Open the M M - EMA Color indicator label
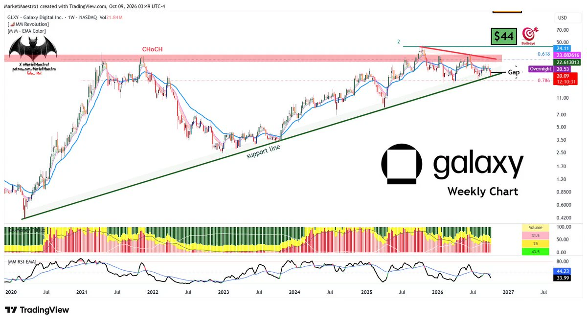 click(x=26, y=31)
